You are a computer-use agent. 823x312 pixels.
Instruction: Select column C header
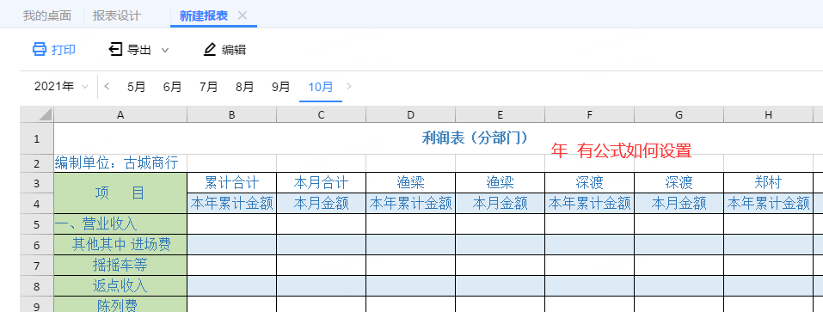click(322, 115)
